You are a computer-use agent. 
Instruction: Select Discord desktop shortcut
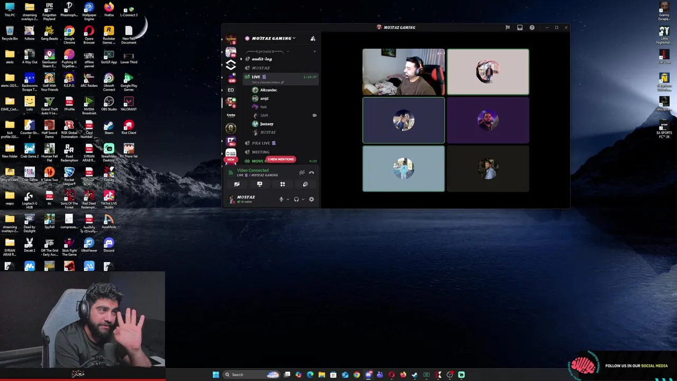(109, 244)
